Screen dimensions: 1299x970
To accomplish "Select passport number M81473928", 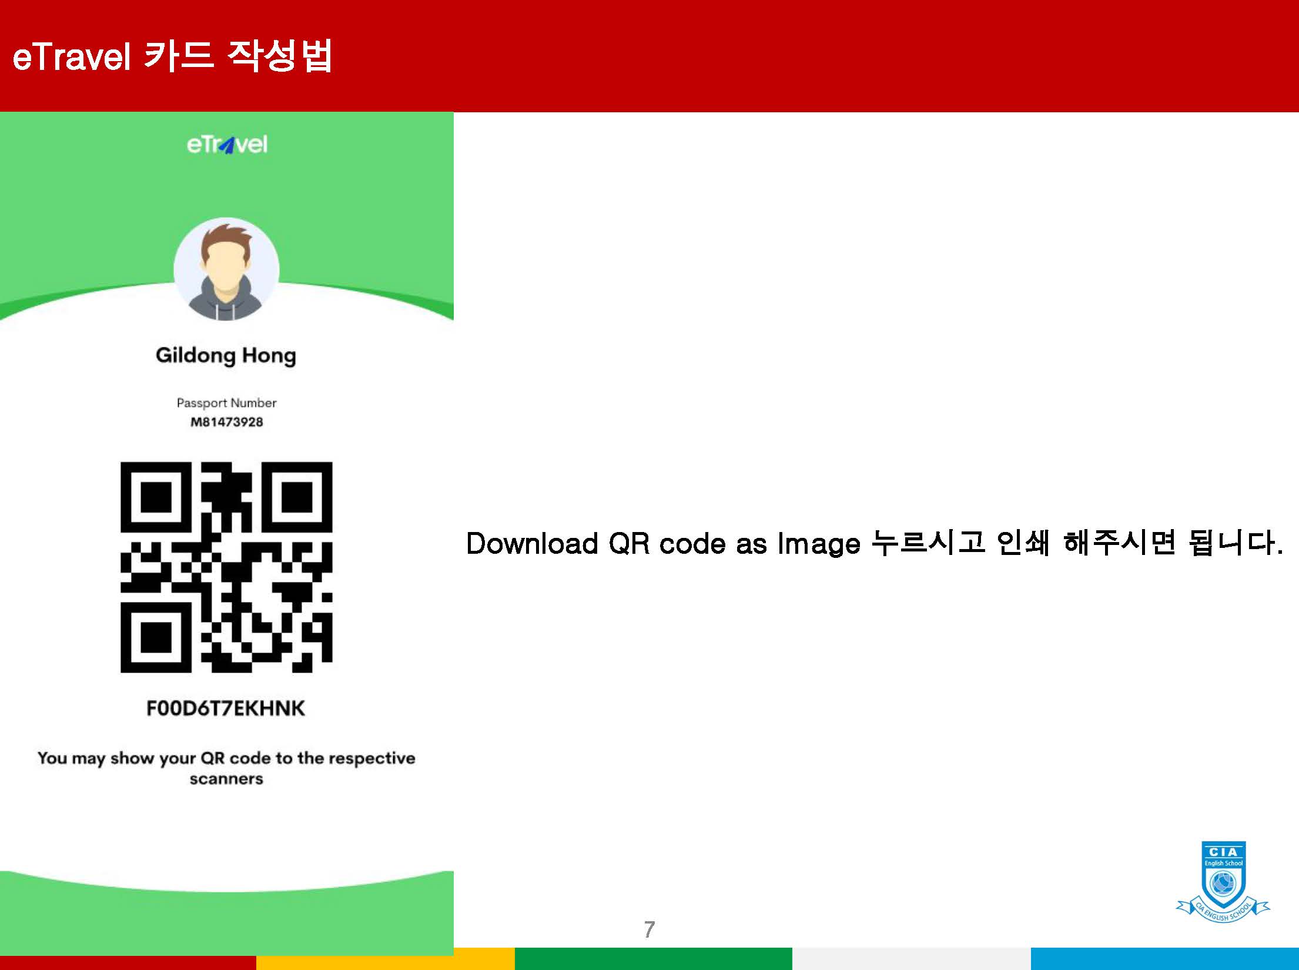I will [x=226, y=422].
